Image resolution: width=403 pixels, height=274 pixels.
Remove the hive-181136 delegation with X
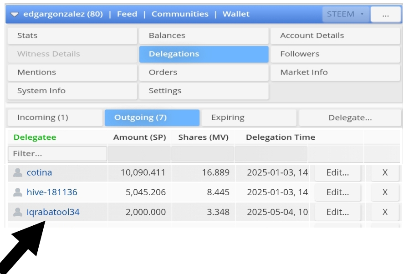click(385, 193)
